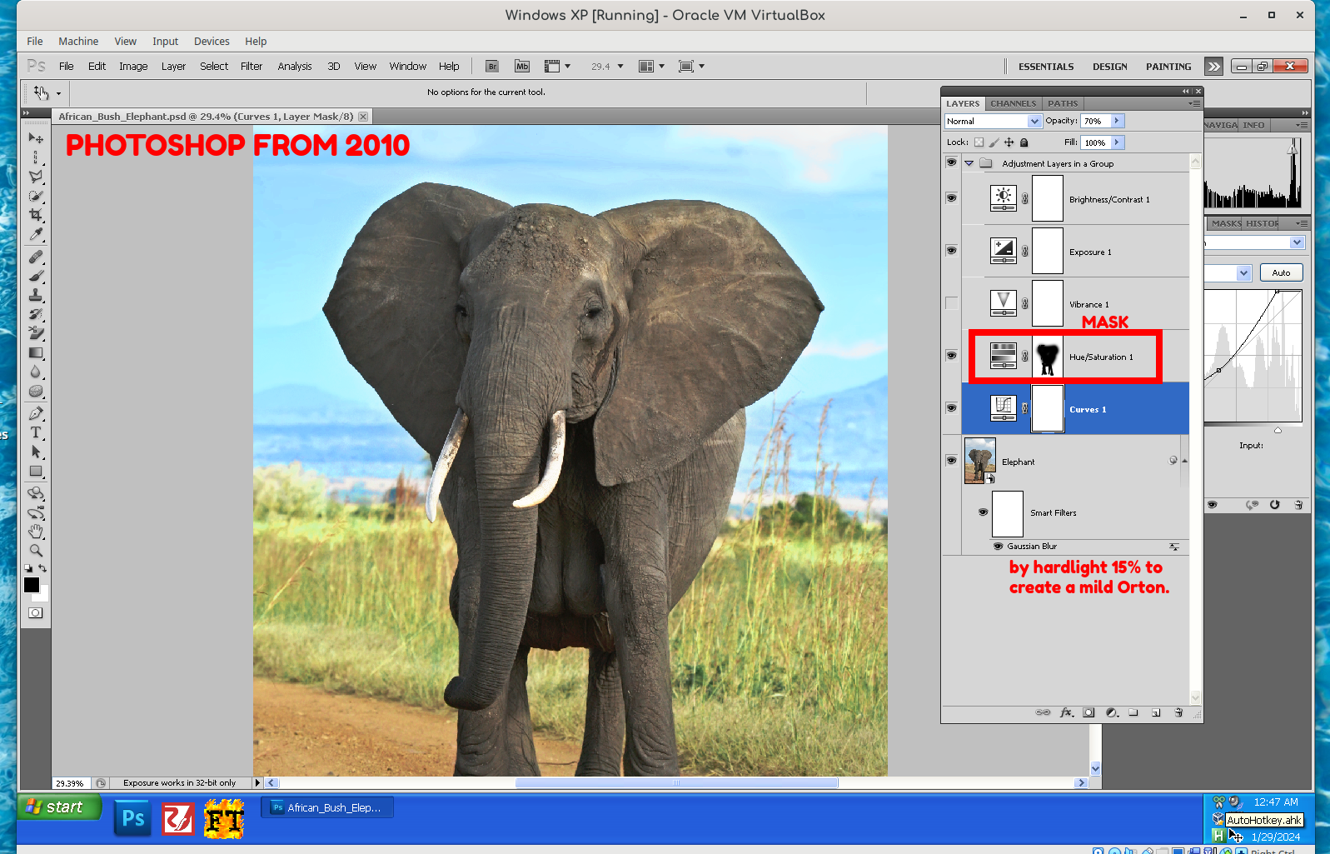The width and height of the screenshot is (1330, 854).
Task: Select the Clone Stamp tool
Action: point(36,295)
